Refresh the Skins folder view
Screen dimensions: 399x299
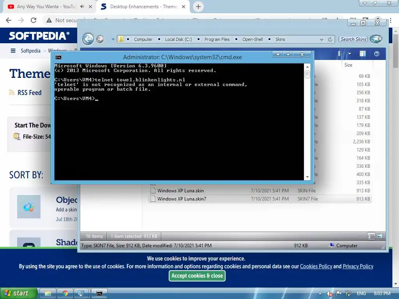330,39
